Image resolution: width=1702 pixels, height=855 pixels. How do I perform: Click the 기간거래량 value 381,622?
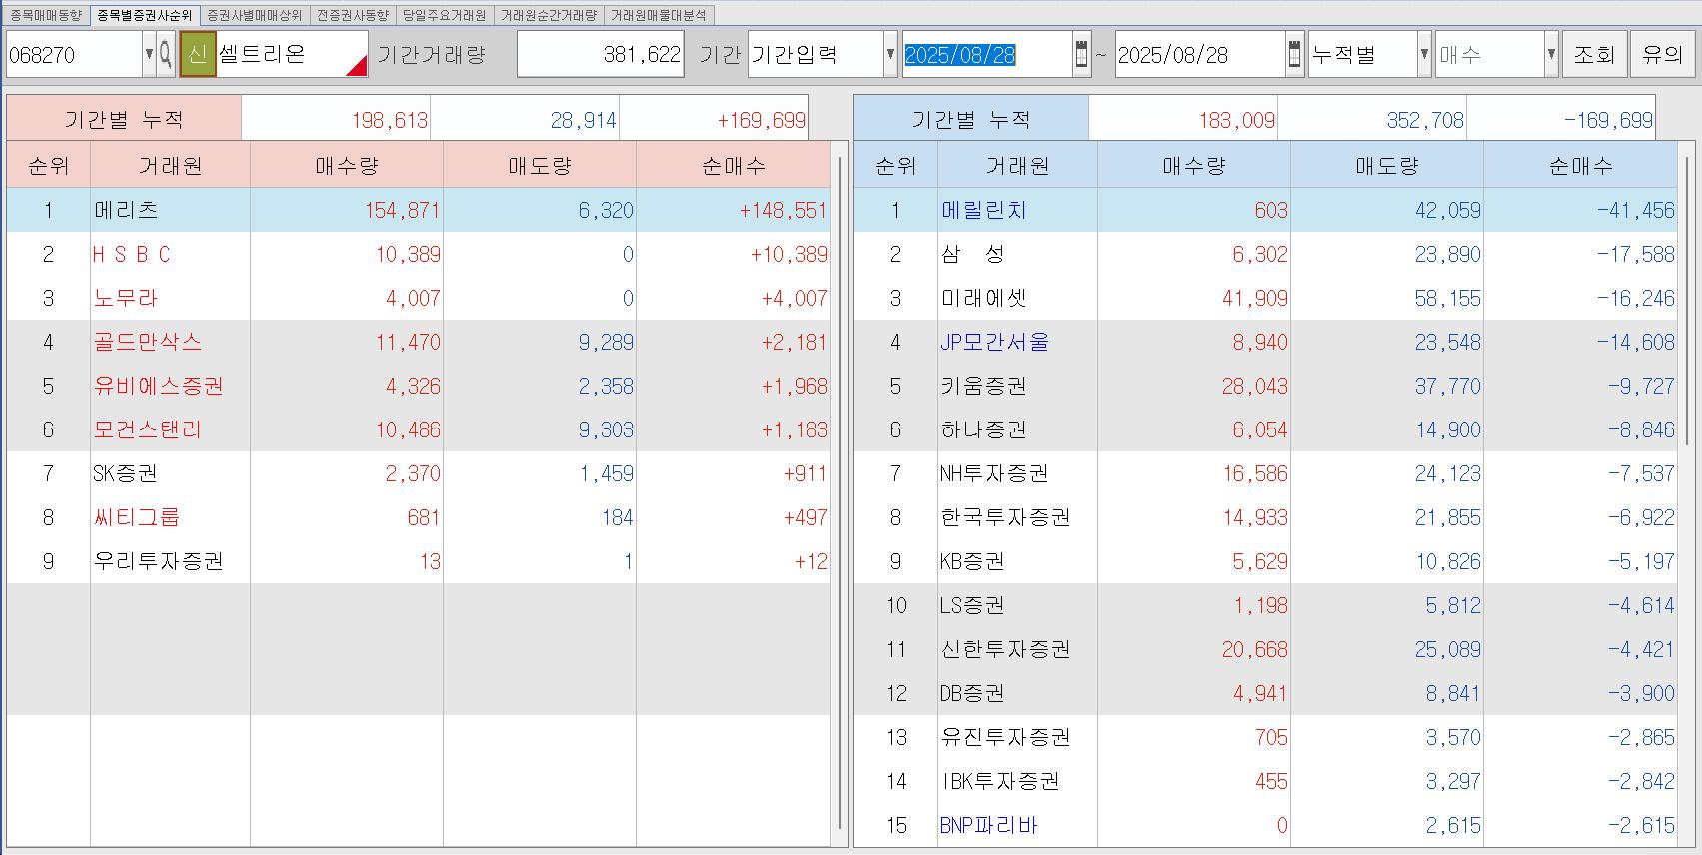[x=600, y=54]
